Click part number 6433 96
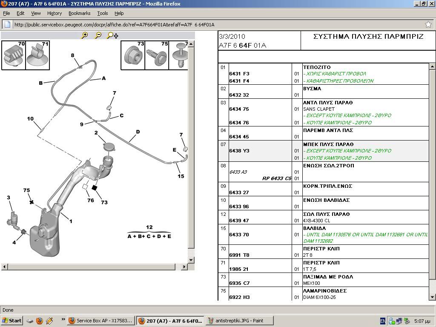 [239, 207]
